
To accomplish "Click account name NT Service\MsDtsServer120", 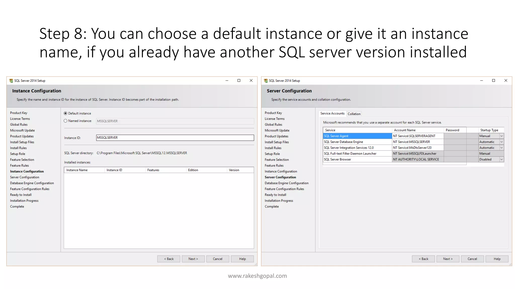I will pyautogui.click(x=418, y=148).
